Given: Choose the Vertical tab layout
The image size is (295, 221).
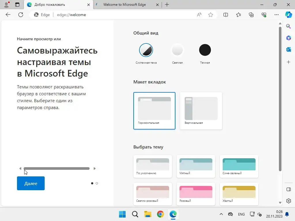Looking at the screenshot, I should (x=201, y=111).
